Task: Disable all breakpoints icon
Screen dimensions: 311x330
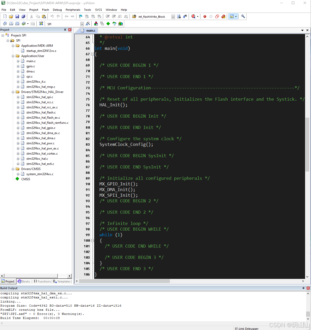Action: click(217, 16)
